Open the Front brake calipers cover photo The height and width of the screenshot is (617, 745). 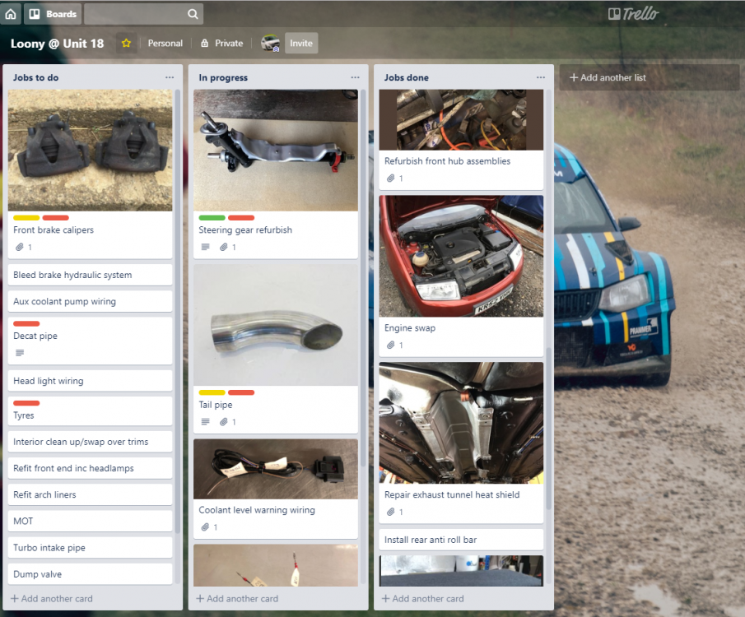90,150
